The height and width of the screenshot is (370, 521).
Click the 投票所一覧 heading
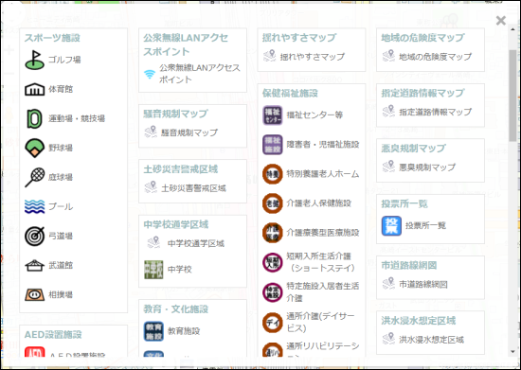tap(404, 203)
